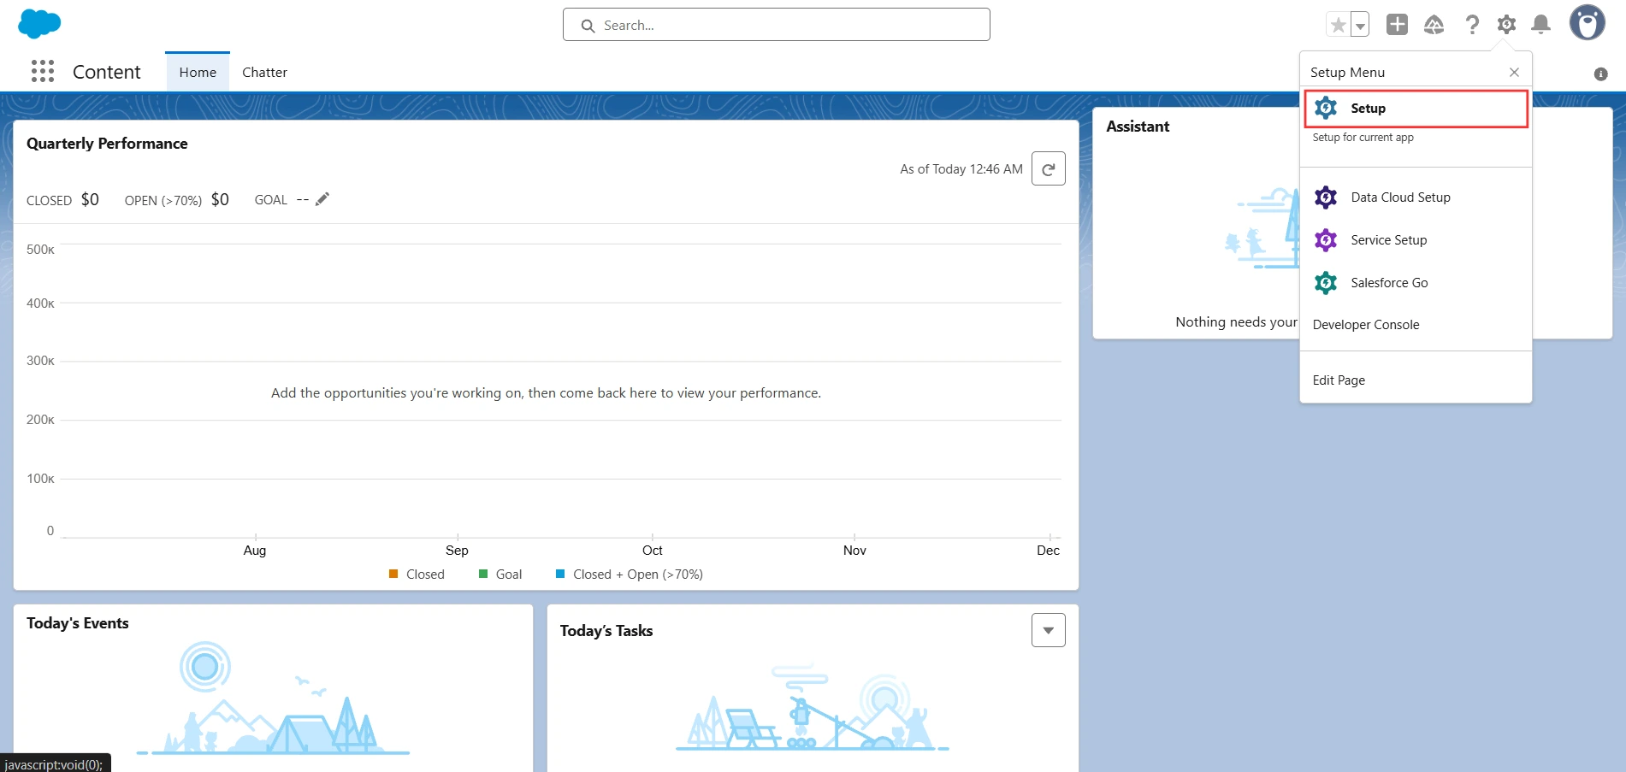The width and height of the screenshot is (1626, 772).
Task: Click the search magnifier icon
Action: 588,26
